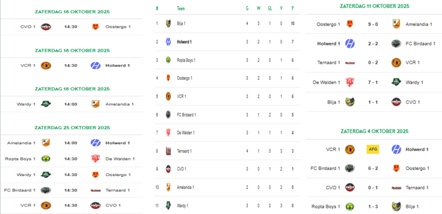This screenshot has width=442, height=214.
Task: Click the Zaterdag 4 Oktober 2025 heading
Action: click(374, 130)
